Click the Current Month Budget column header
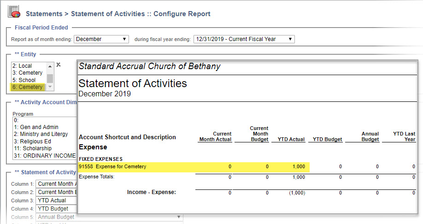This screenshot has width=423, height=224. (x=259, y=134)
